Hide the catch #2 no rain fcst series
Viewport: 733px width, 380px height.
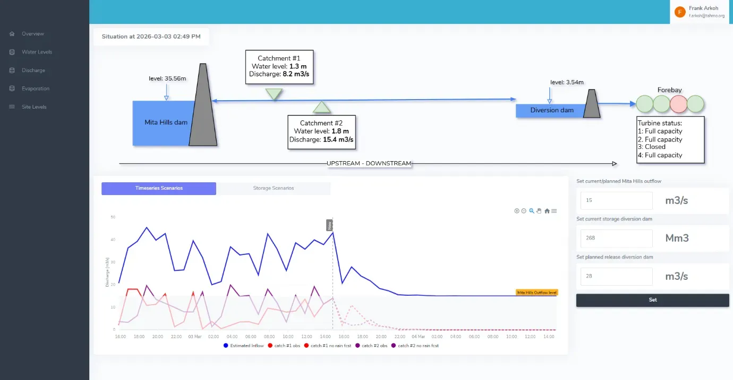pos(415,346)
